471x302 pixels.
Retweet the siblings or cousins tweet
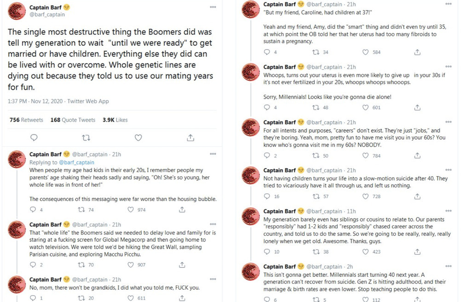pyautogui.click(x=316, y=252)
